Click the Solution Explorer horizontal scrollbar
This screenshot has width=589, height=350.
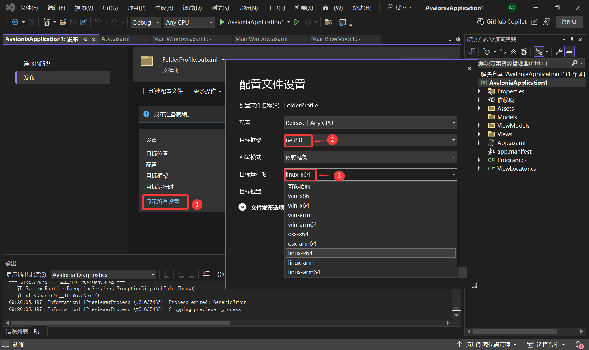pos(515,332)
